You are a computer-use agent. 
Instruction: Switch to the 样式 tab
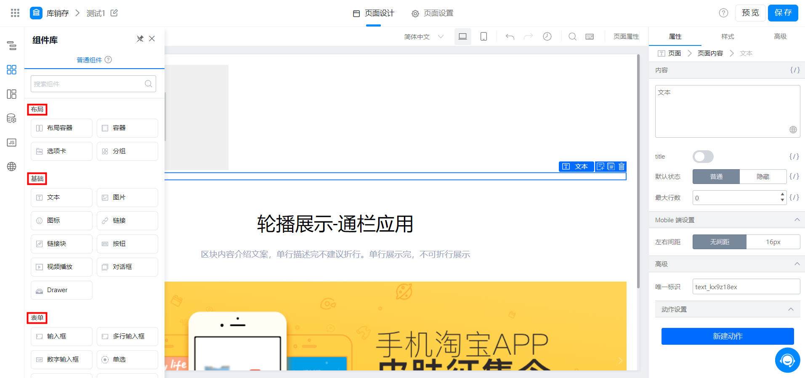pyautogui.click(x=728, y=37)
